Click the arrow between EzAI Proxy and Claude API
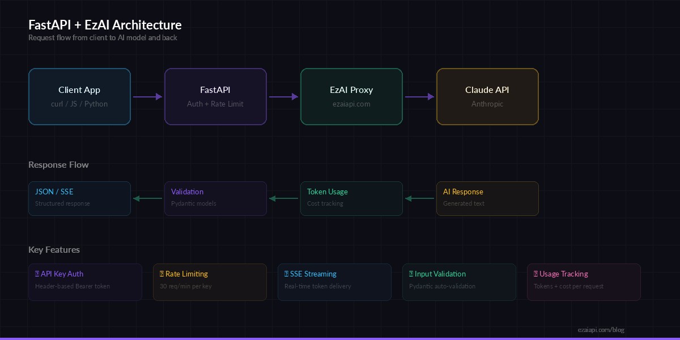 click(x=419, y=96)
